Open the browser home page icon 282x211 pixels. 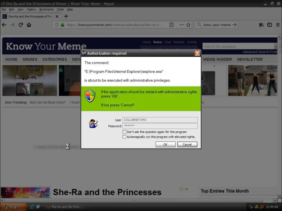tap(29, 25)
